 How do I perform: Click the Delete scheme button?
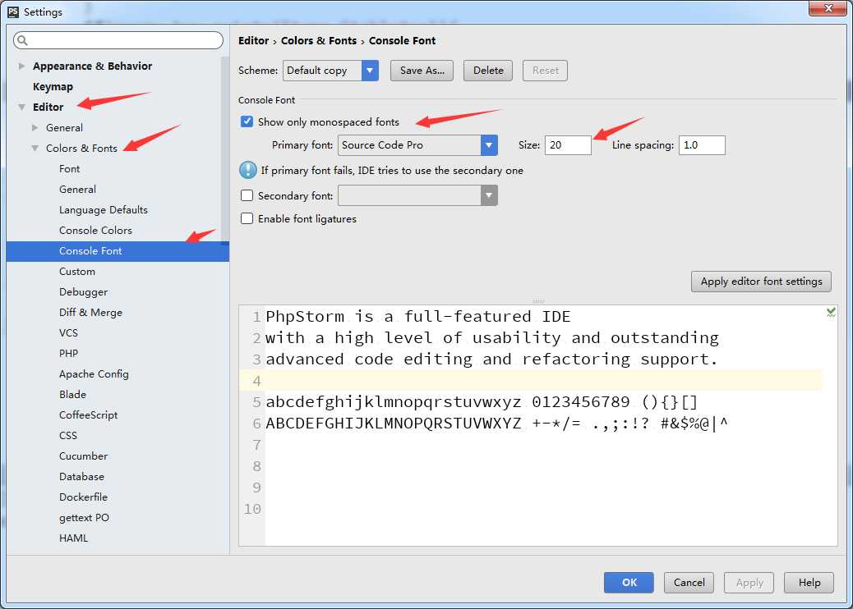click(x=488, y=71)
